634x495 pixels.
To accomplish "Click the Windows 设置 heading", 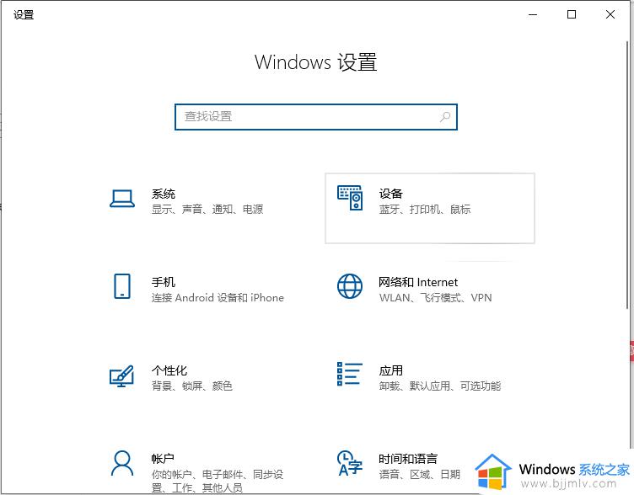I will pos(316,62).
